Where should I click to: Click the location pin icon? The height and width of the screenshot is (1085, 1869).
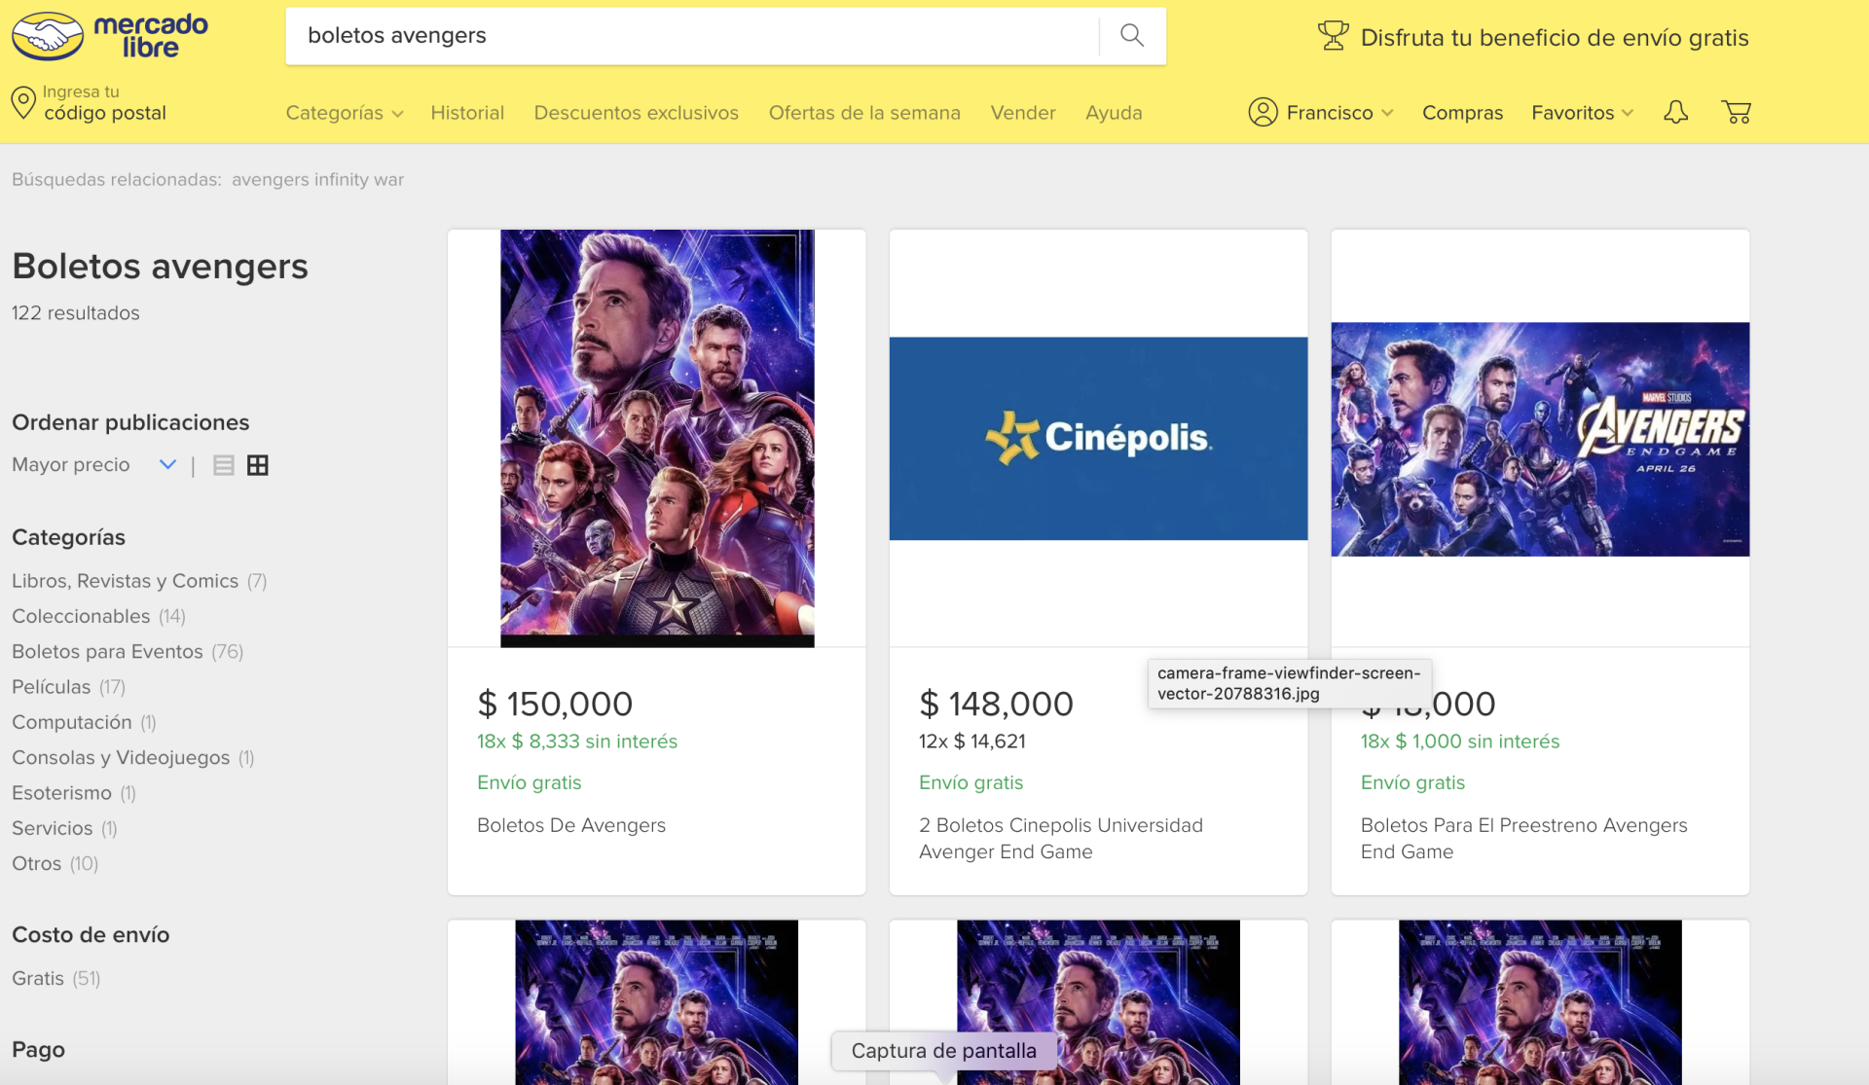coord(23,102)
